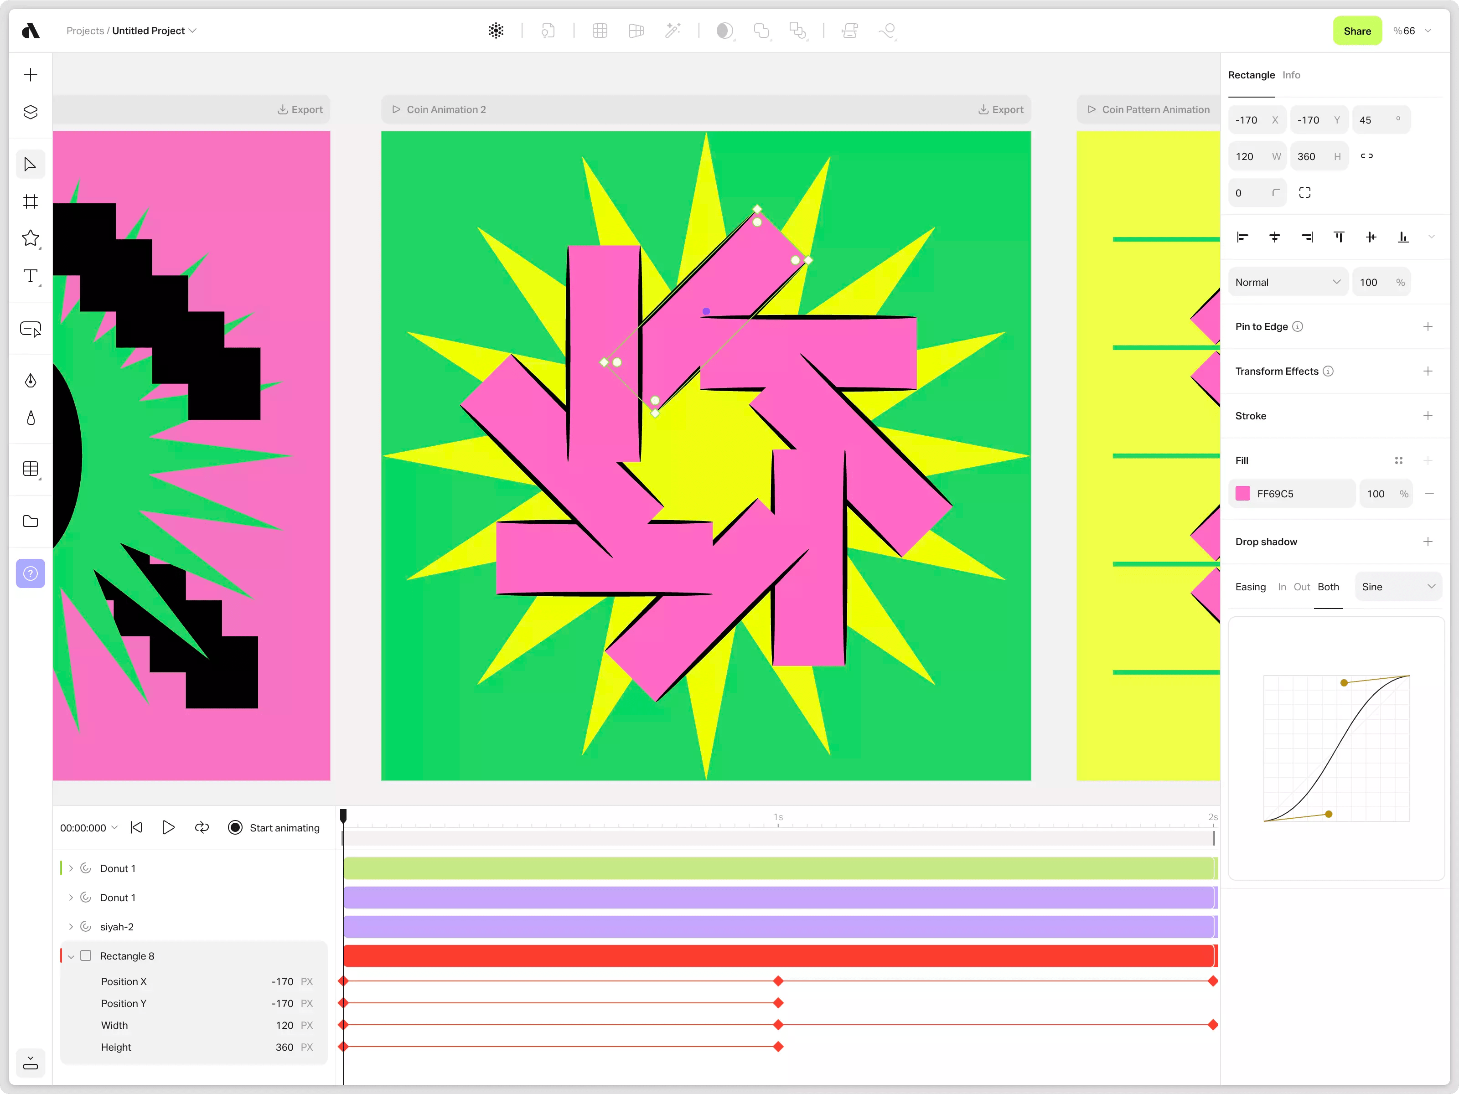Open the layers panel icon
1459x1094 pixels.
(x=31, y=112)
